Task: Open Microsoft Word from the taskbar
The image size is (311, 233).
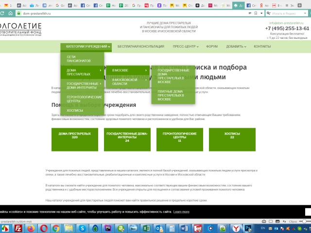Action: point(185,228)
